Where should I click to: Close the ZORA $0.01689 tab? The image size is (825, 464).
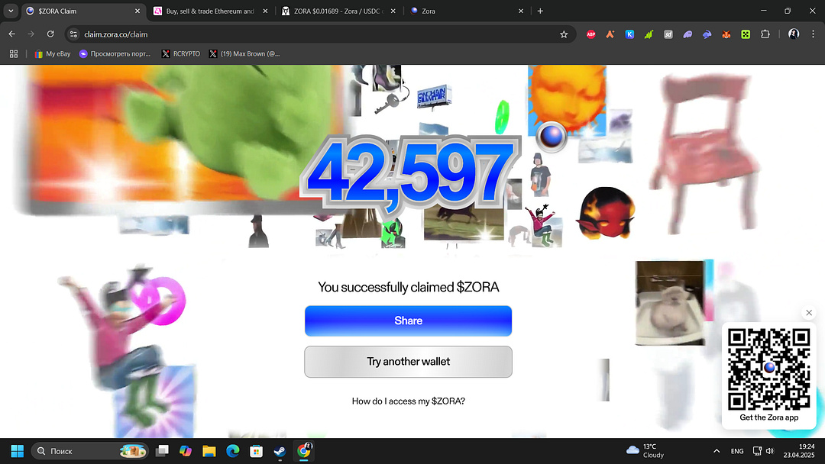point(393,11)
